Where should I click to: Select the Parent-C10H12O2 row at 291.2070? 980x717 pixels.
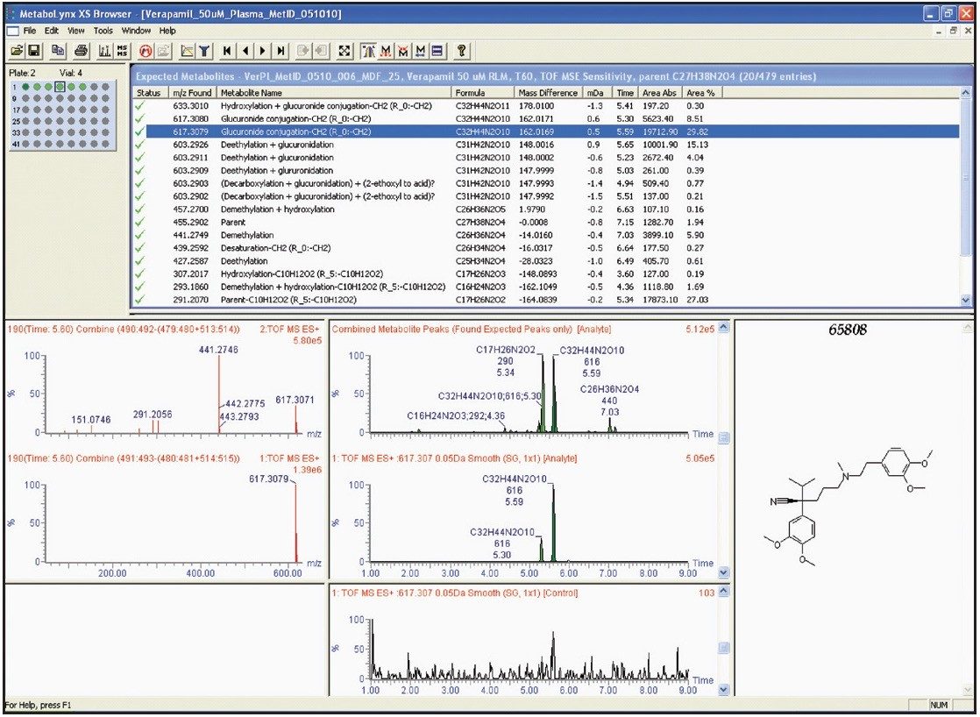(x=546, y=300)
